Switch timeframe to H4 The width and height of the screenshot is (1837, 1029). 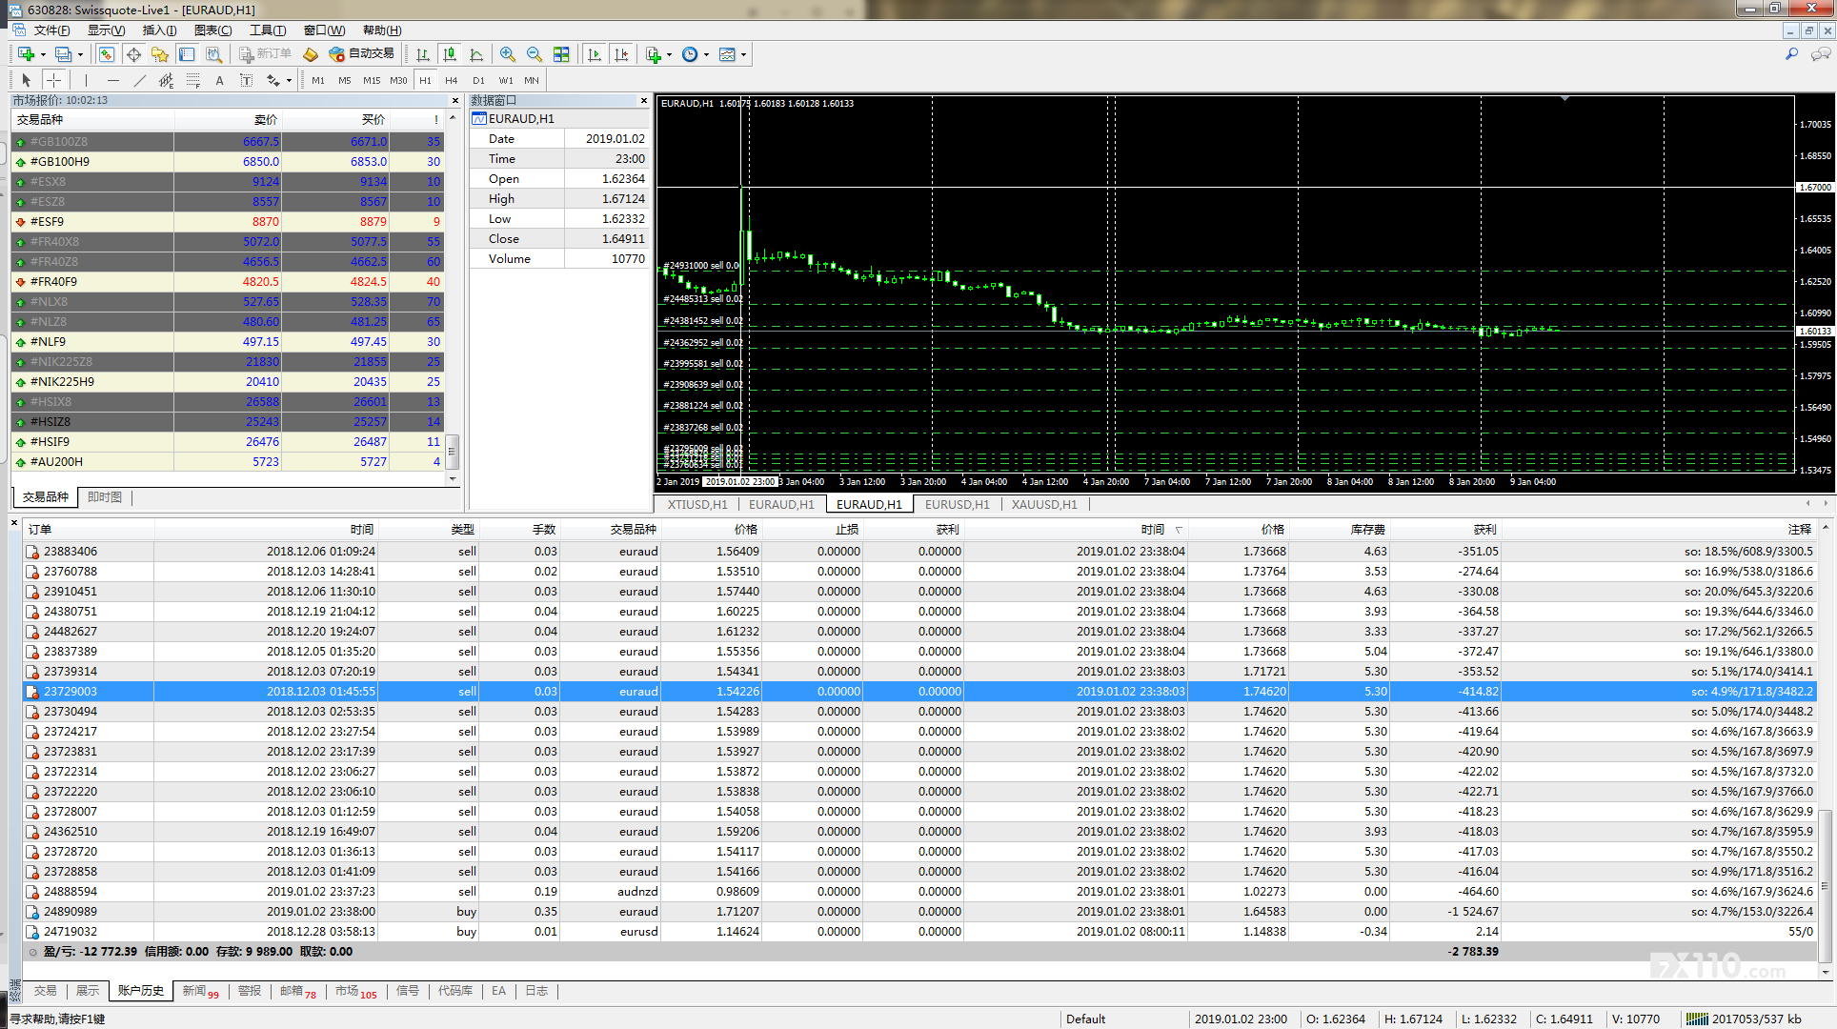click(x=452, y=80)
